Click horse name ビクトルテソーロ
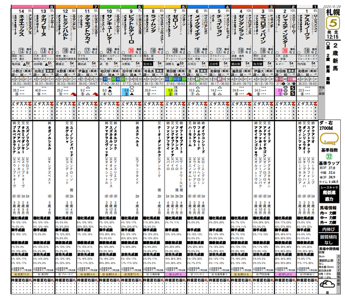 point(131,29)
